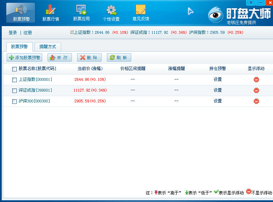Check the 深证成指[399001] row checkbox
This screenshot has width=273, height=202.
point(14,91)
